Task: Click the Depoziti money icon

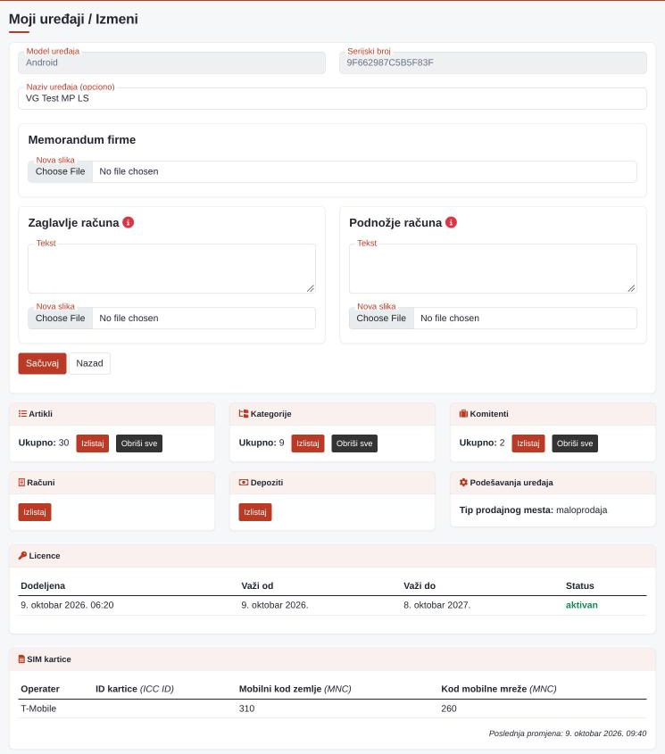Action: click(244, 483)
